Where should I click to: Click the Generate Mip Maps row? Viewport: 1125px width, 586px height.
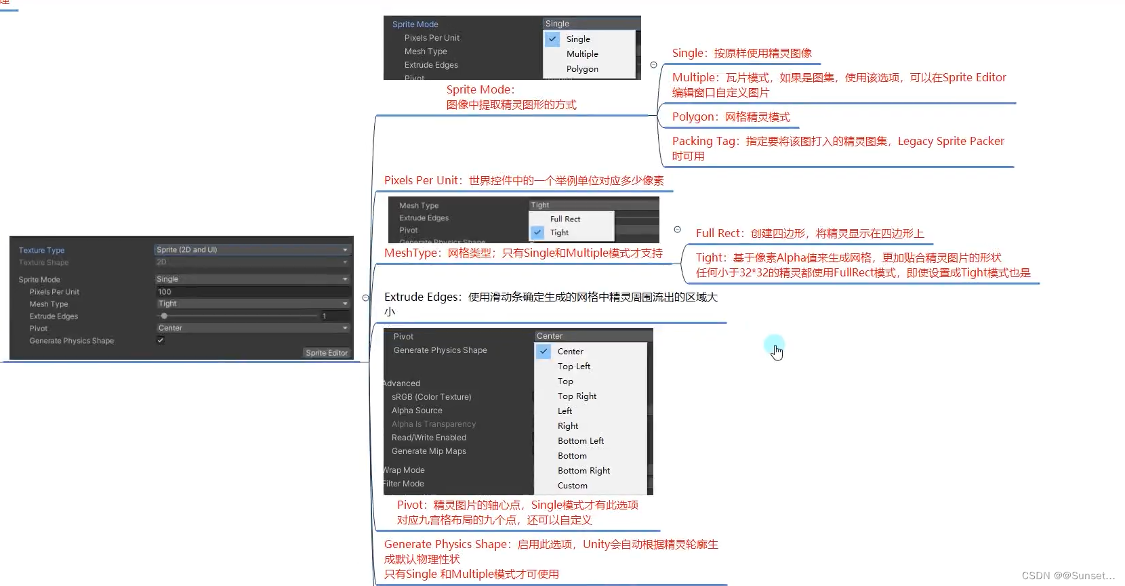429,451
